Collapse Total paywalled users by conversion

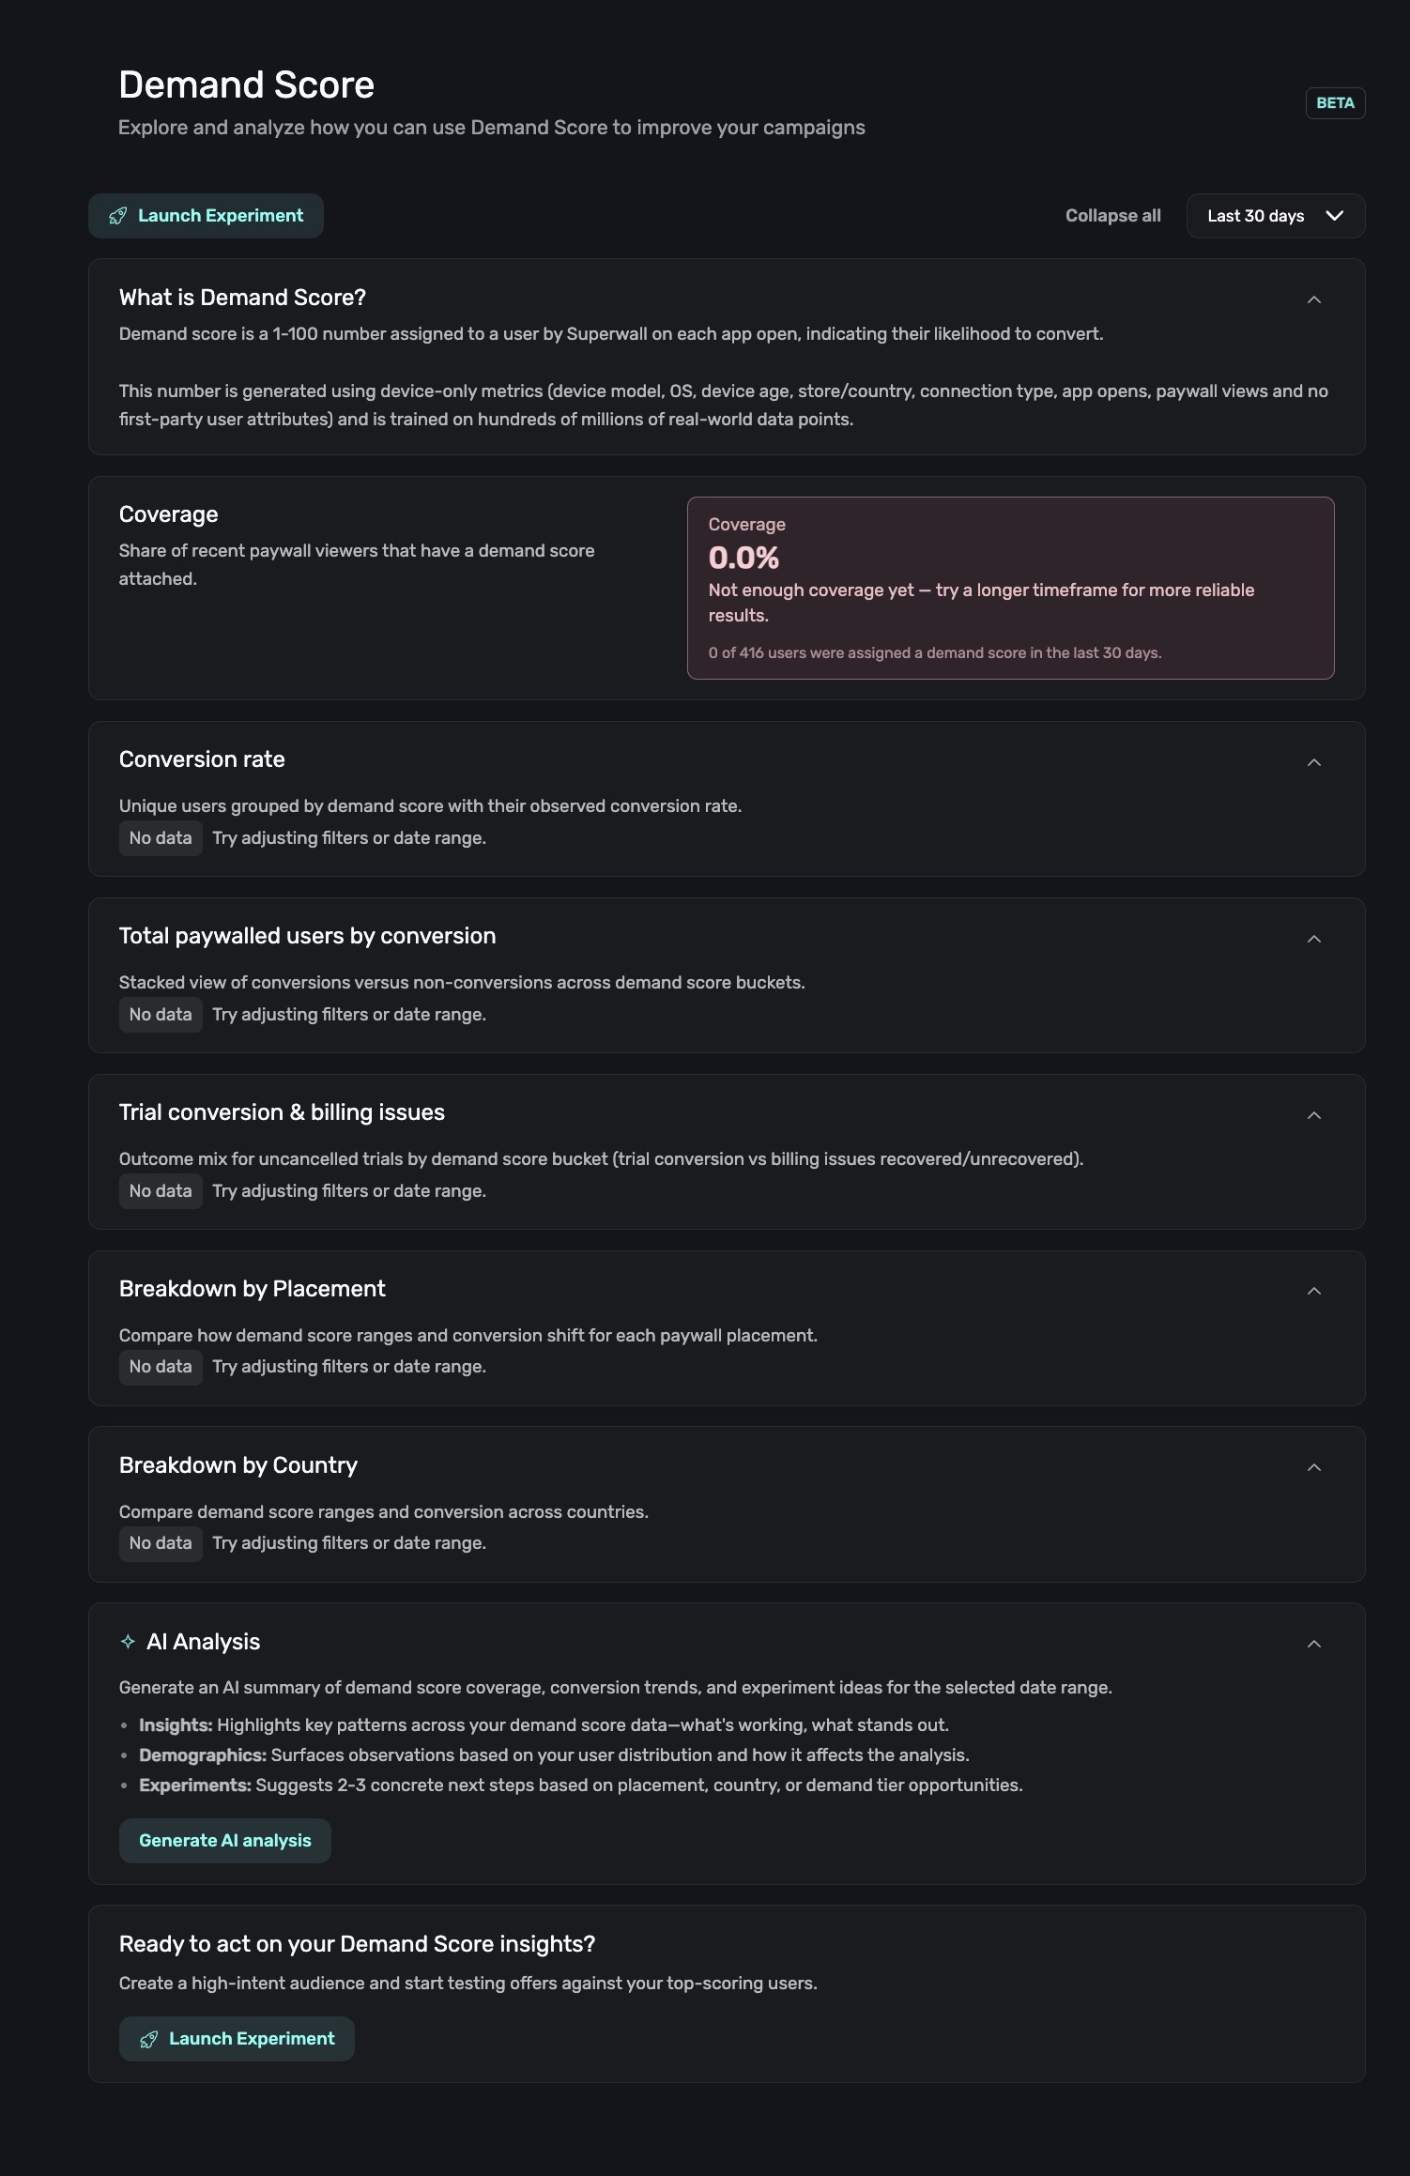1313,939
